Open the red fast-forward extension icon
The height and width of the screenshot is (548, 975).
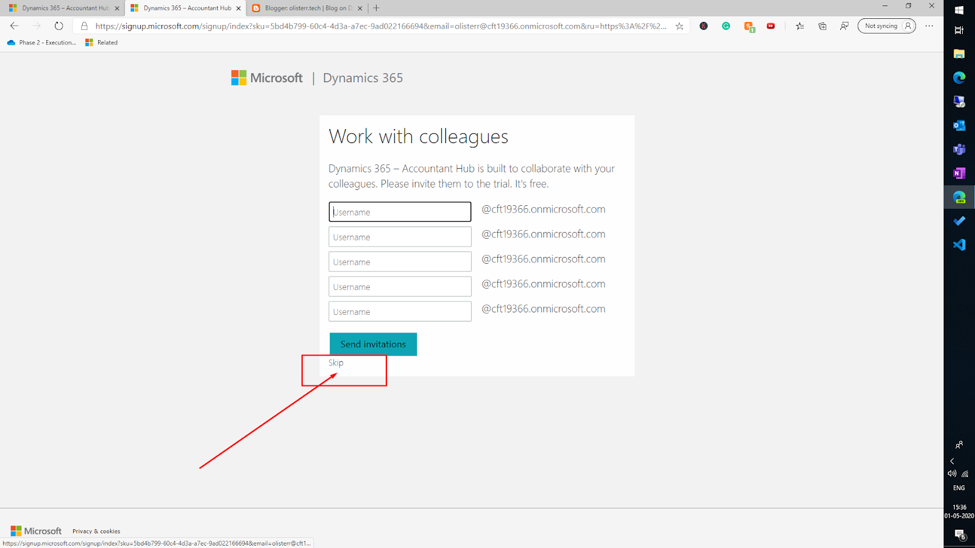[771, 26]
